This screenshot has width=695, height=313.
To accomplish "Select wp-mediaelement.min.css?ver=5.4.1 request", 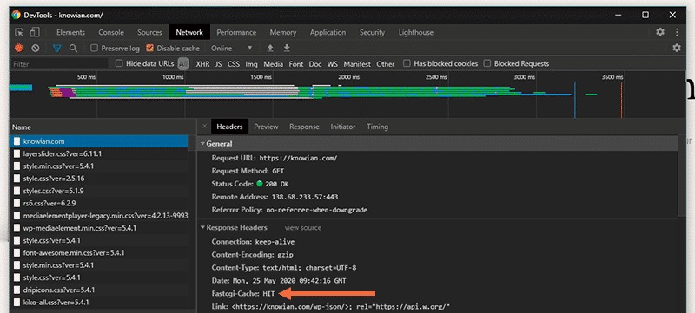I will pyautogui.click(x=99, y=228).
